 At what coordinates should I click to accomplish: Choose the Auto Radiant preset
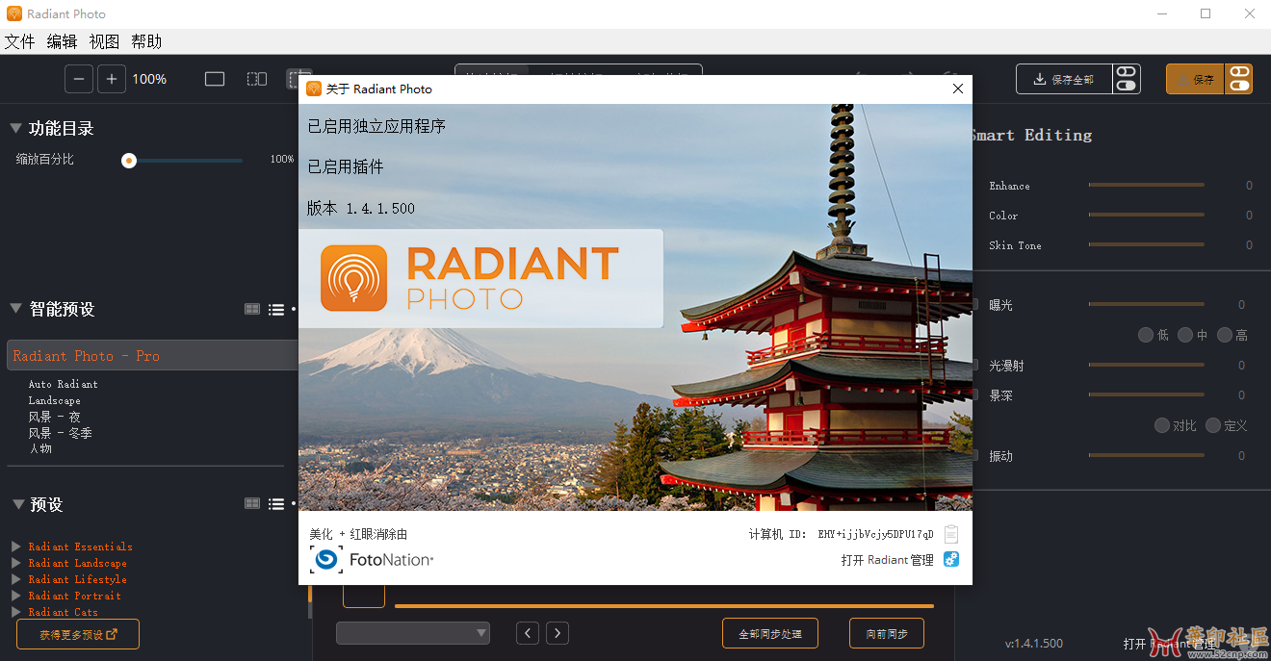point(64,384)
